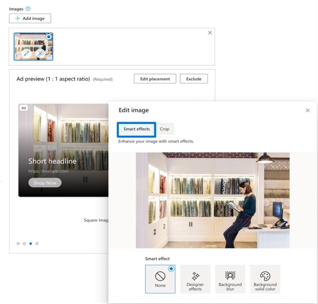This screenshot has height=304, width=318.
Task: Close the Edit image dialog
Action: (307, 110)
